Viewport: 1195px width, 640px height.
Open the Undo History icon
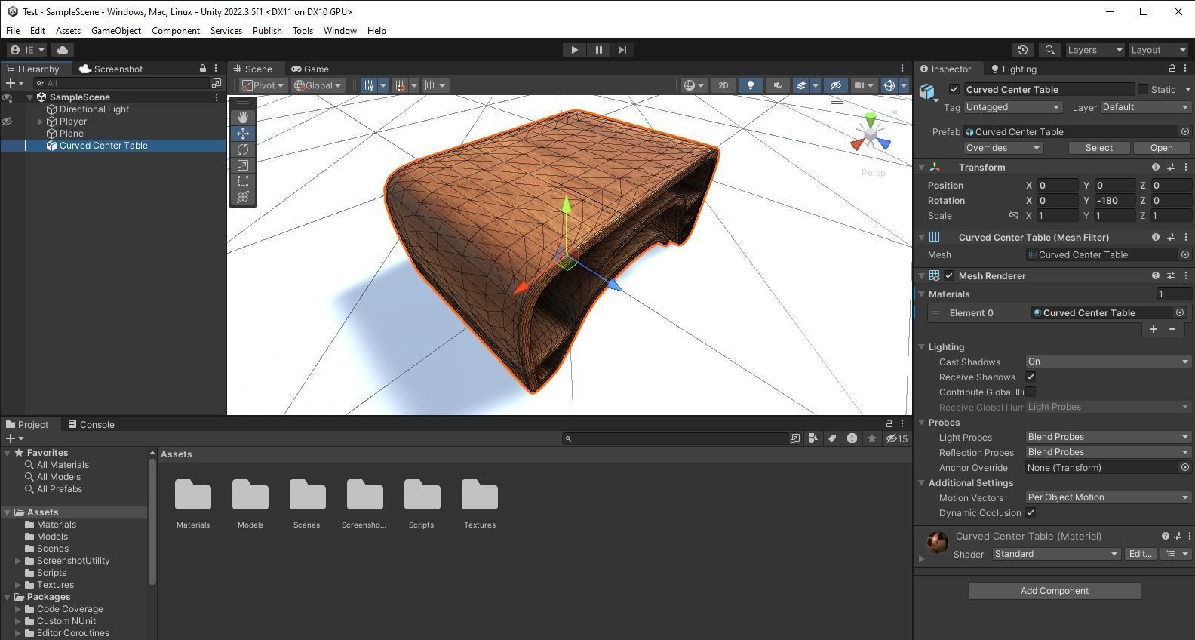pos(1022,50)
